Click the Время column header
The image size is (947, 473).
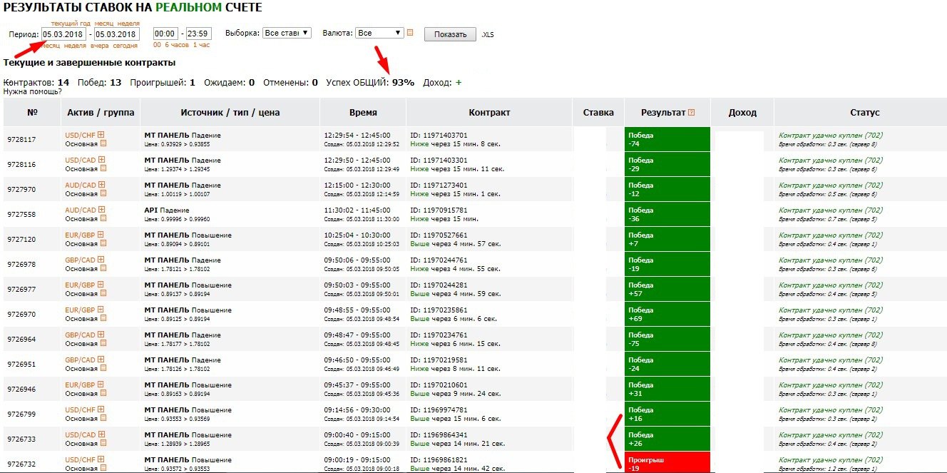[x=363, y=113]
